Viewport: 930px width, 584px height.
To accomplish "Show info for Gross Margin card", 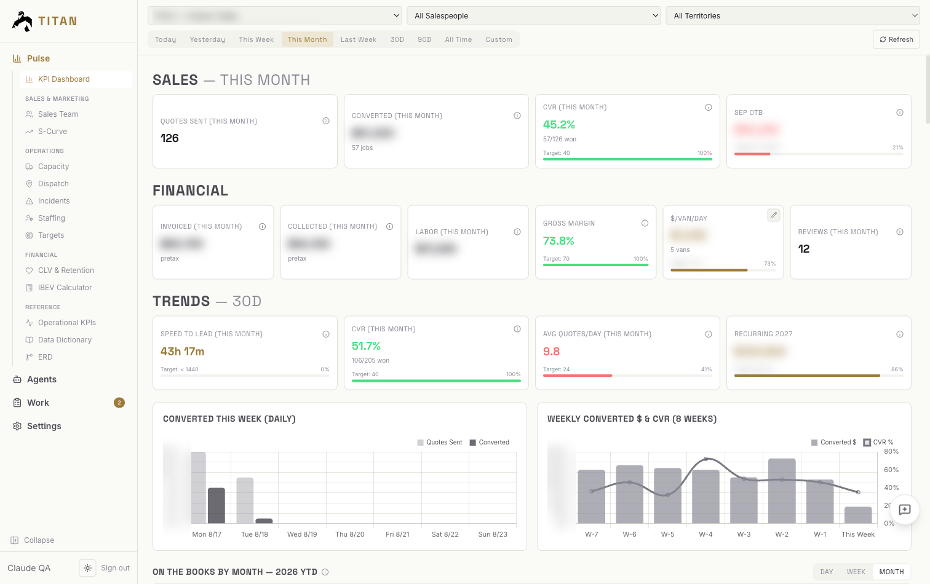I will click(645, 223).
